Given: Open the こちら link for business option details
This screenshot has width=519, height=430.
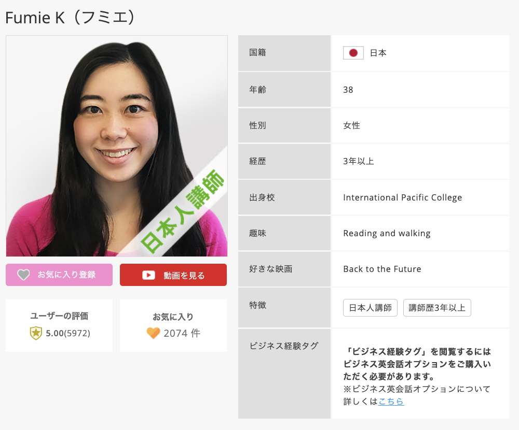Looking at the screenshot, I should pos(391,402).
